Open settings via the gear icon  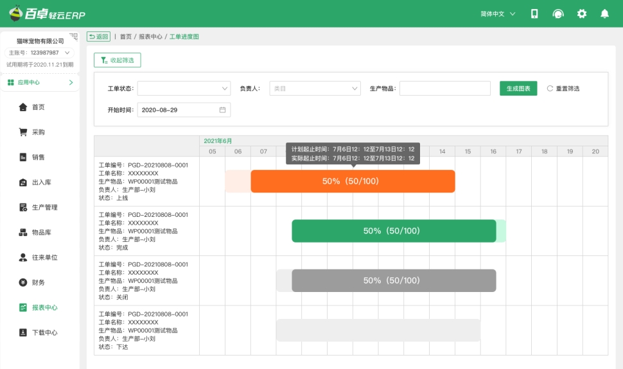[x=582, y=13]
